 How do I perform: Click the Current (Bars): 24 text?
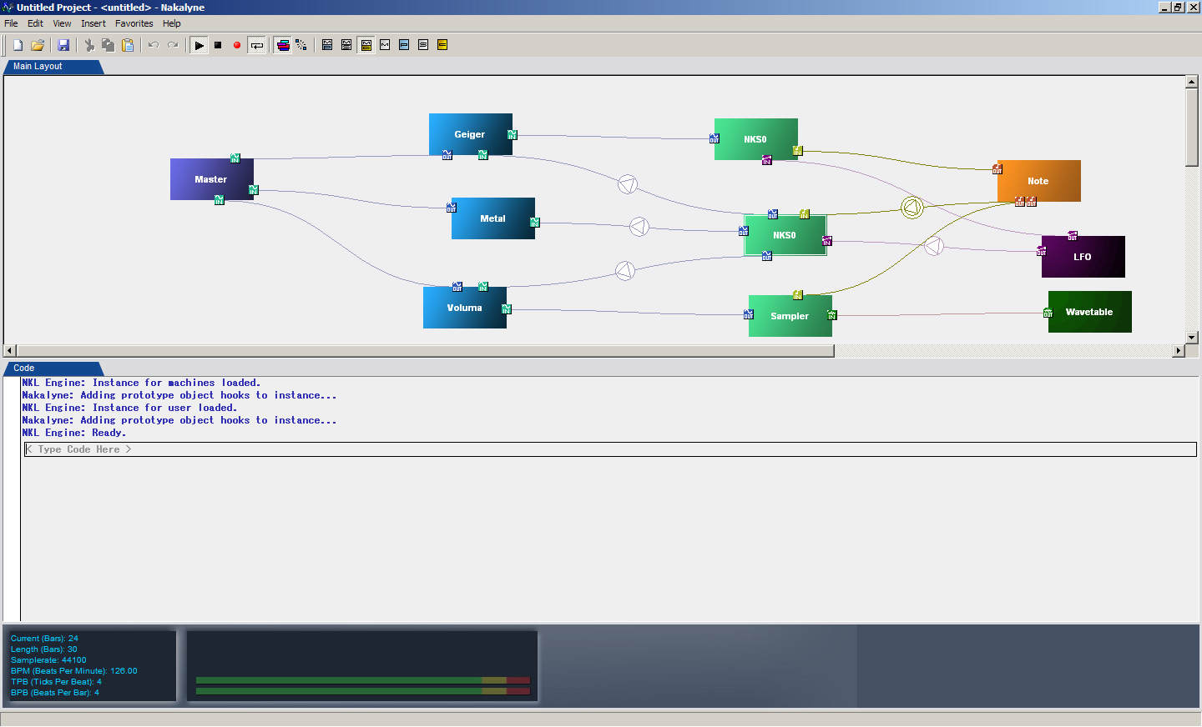(44, 639)
